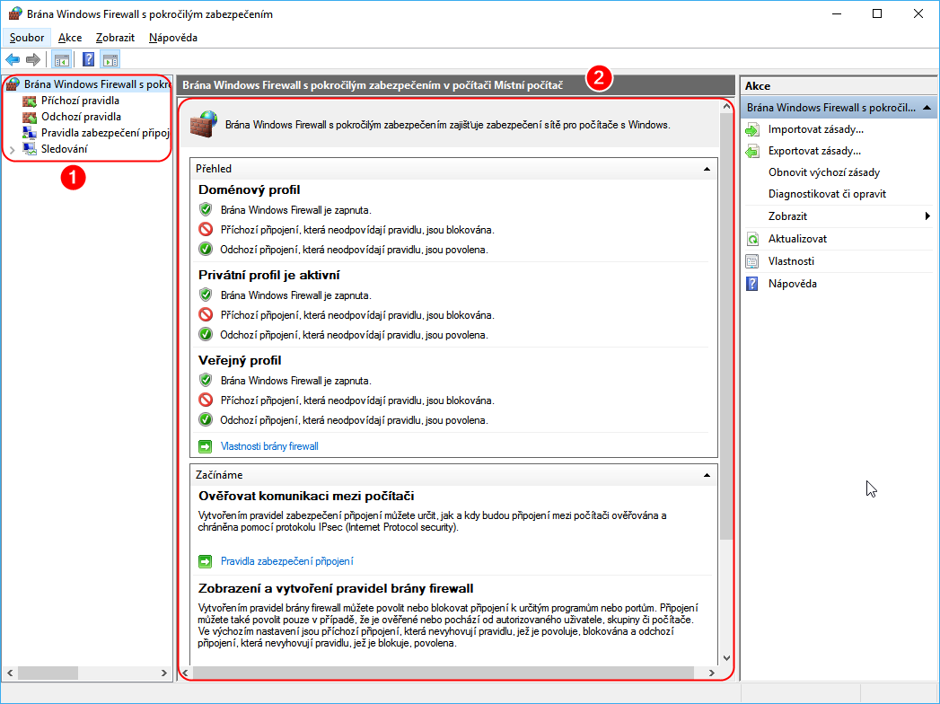Click the Odchozí pravidla tree icon

pos(30,117)
